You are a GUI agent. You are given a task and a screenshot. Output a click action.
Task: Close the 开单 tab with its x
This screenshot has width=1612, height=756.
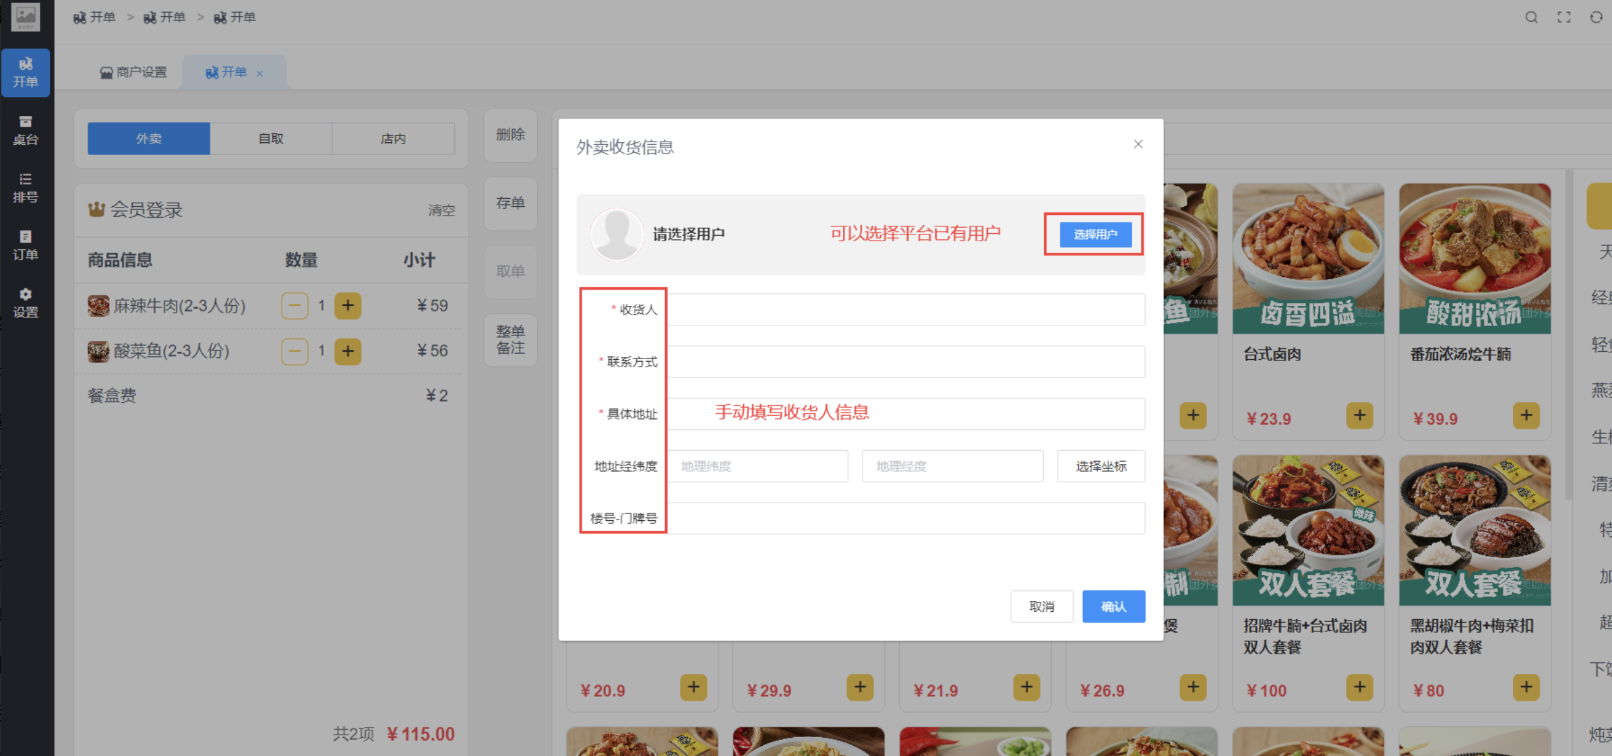[259, 73]
